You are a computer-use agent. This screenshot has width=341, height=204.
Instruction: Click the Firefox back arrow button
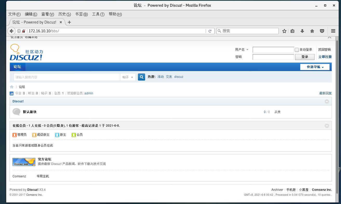pyautogui.click(x=11, y=31)
